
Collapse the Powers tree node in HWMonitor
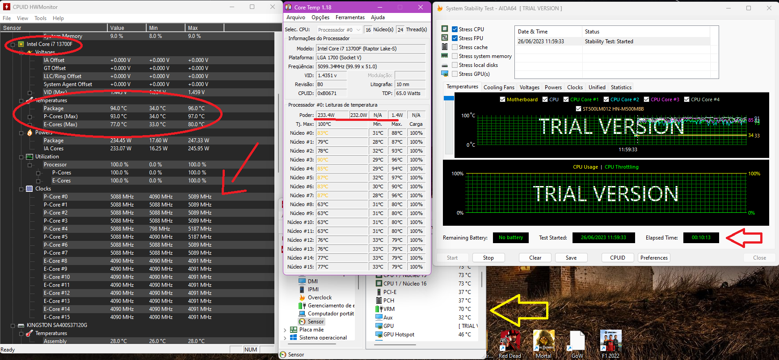pyautogui.click(x=21, y=133)
